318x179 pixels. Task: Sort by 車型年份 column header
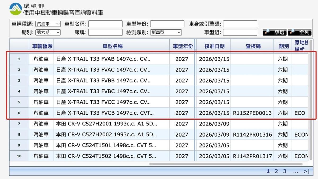pos(182,46)
